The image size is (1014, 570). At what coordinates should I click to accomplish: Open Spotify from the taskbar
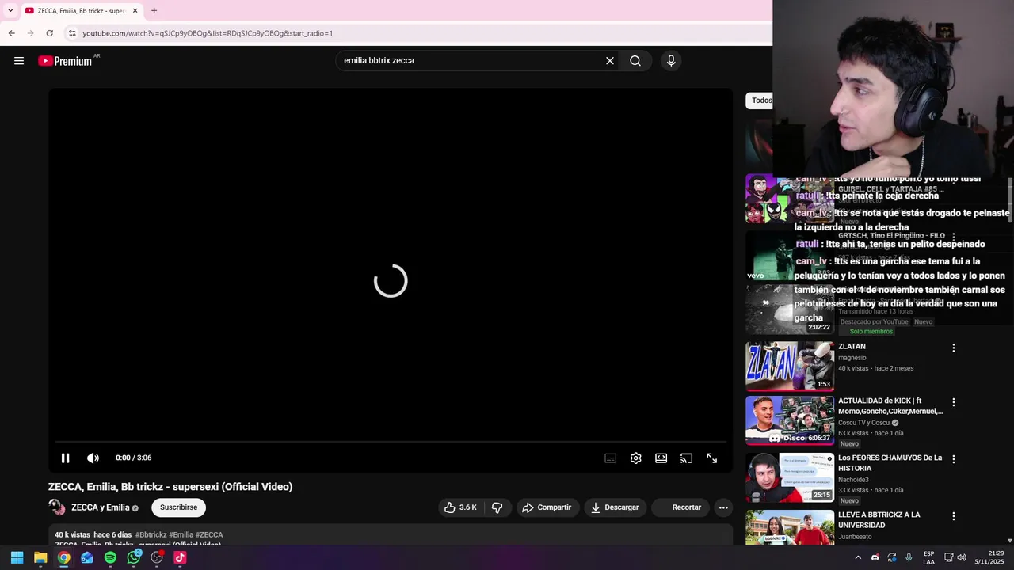coord(110,557)
